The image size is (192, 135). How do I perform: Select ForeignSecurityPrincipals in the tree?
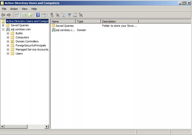click(31, 45)
